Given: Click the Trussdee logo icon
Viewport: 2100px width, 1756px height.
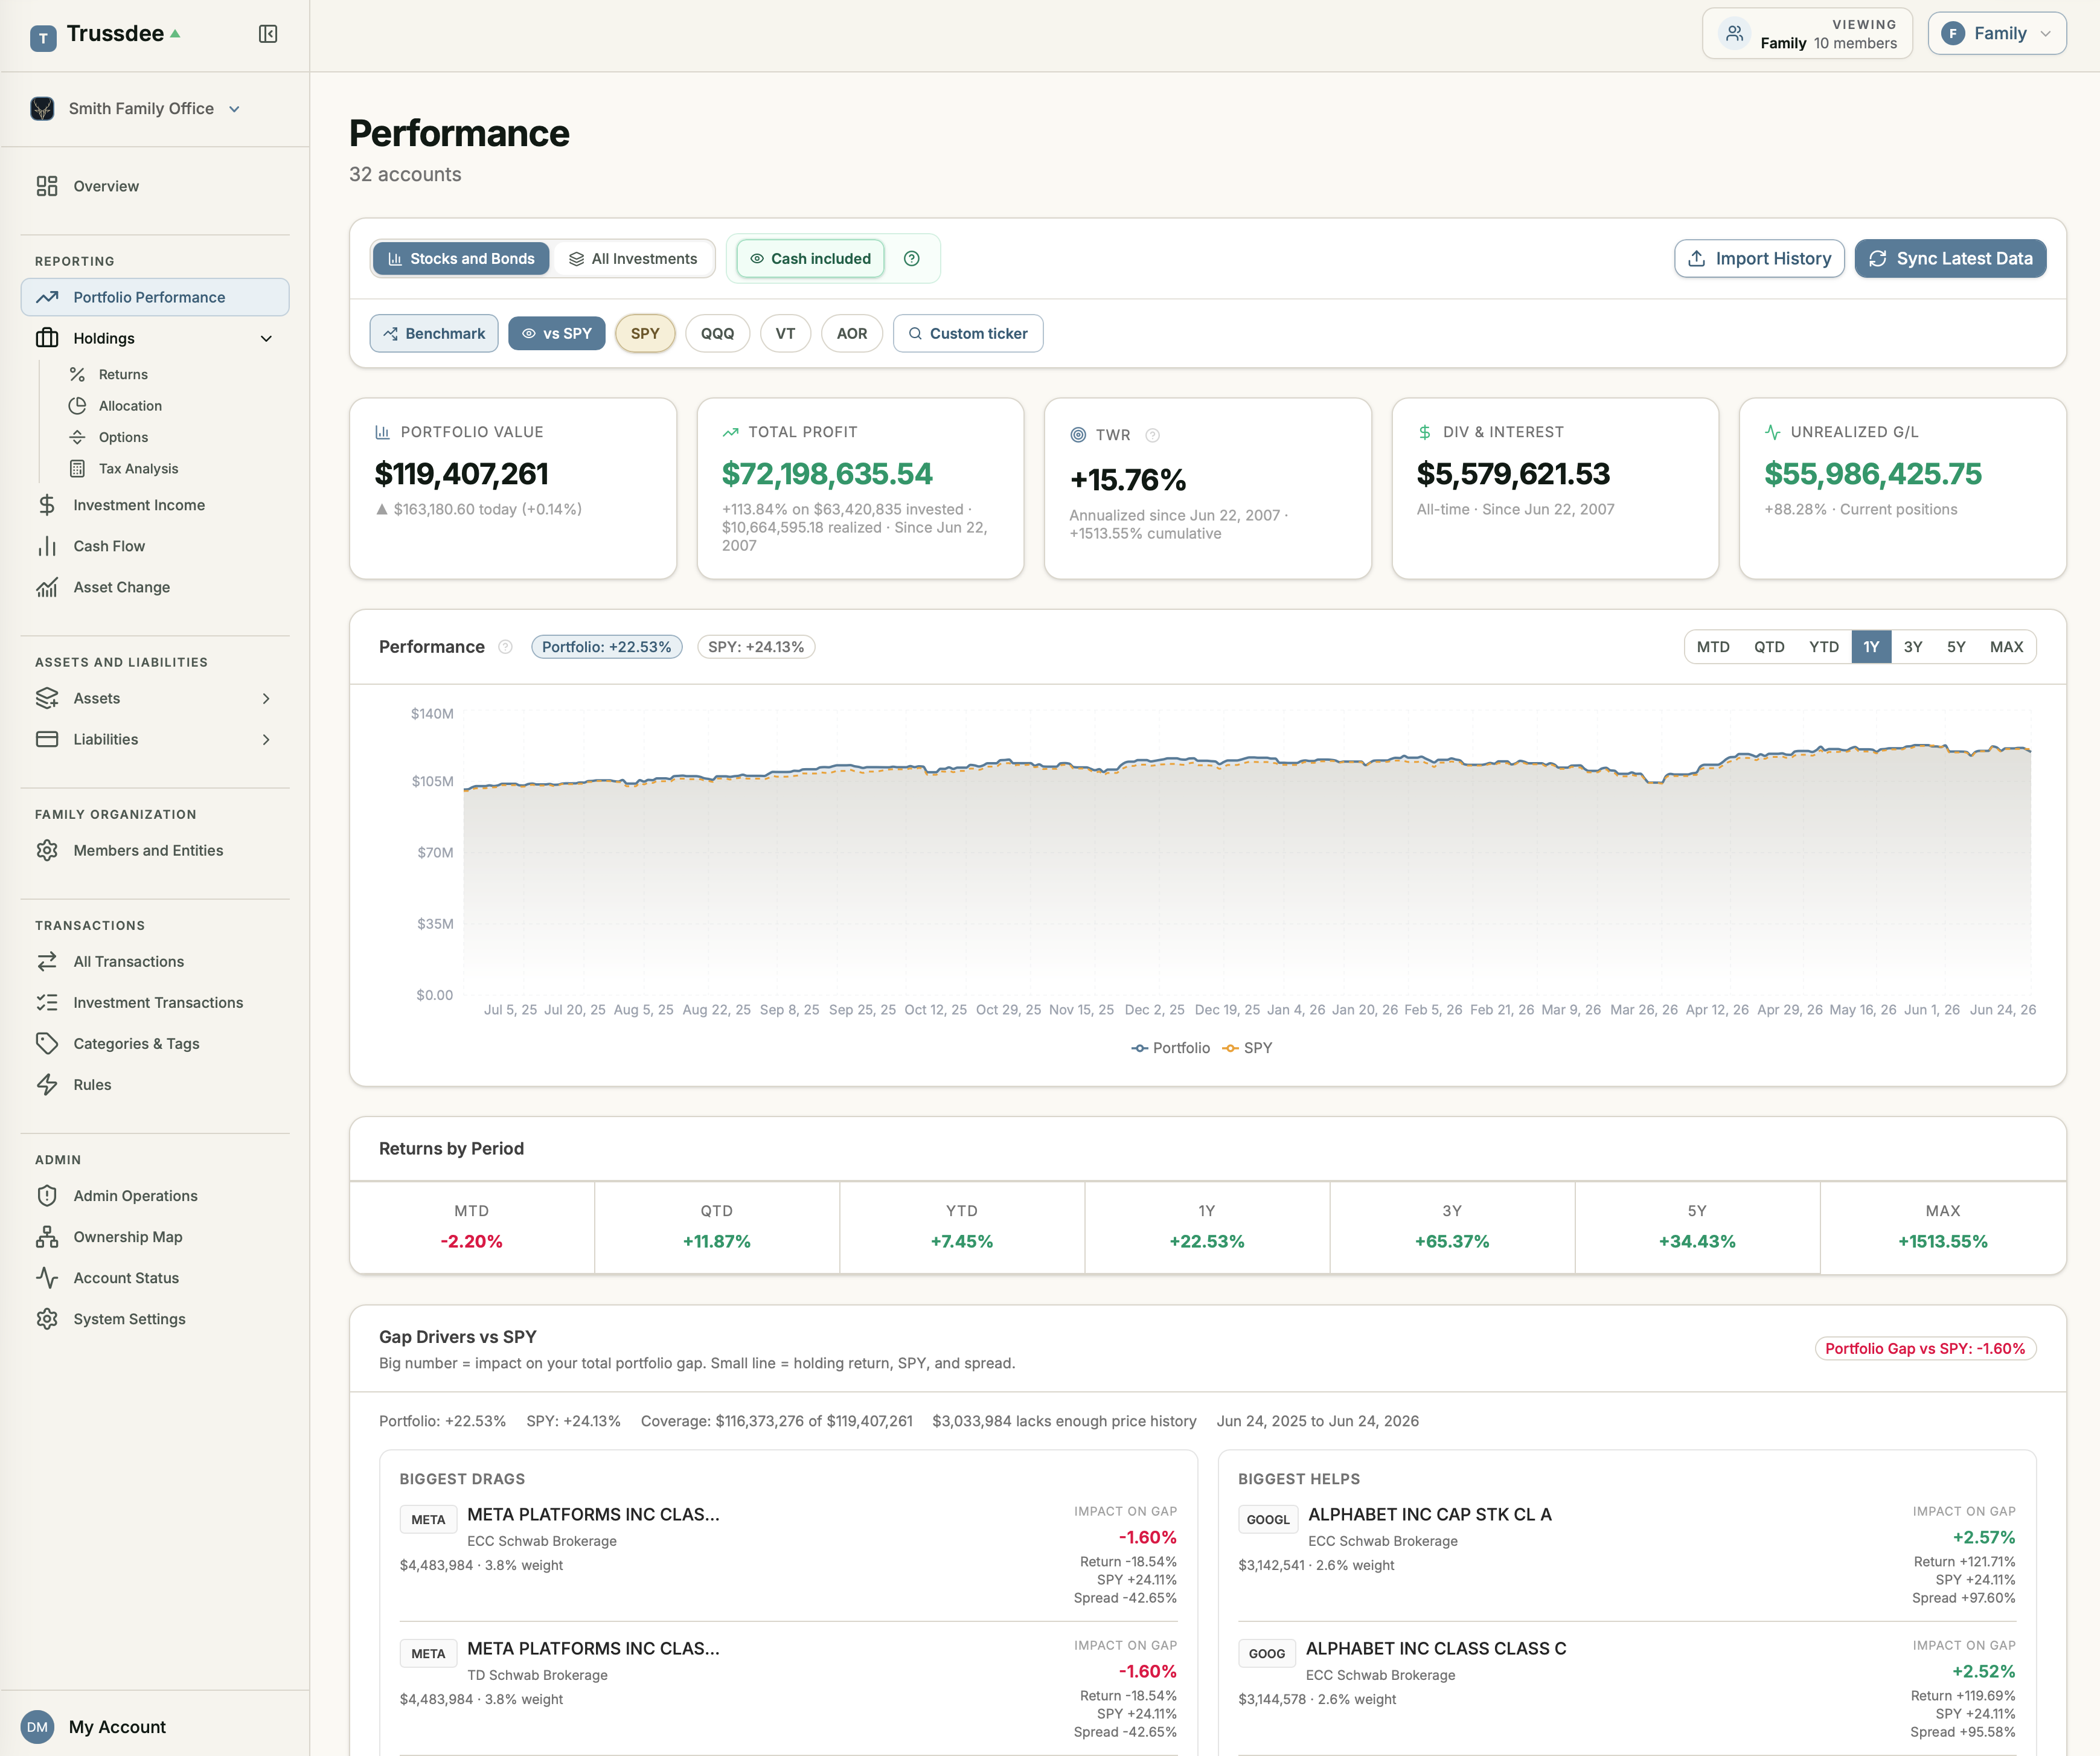Looking at the screenshot, I should [x=43, y=38].
